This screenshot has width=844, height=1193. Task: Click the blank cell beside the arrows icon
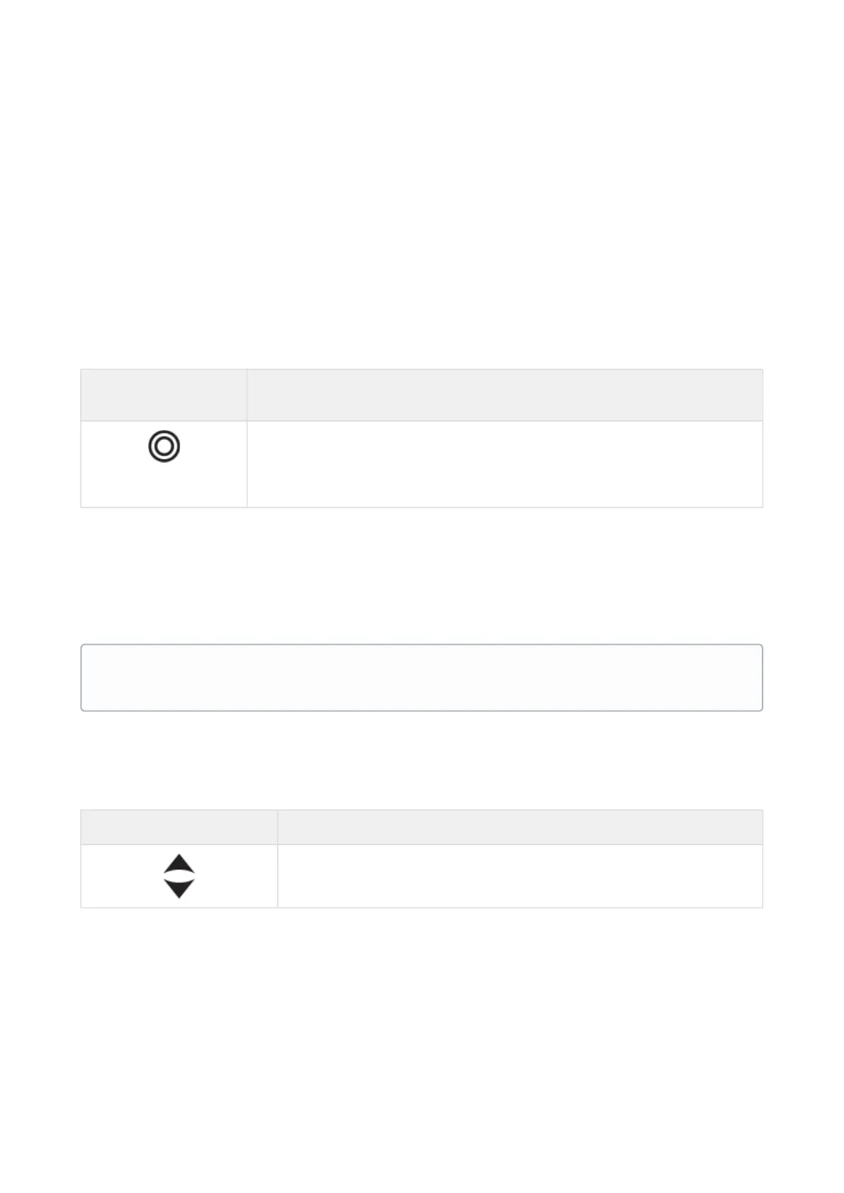click(x=520, y=876)
